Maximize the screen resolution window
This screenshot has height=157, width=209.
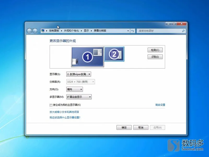point(174,24)
